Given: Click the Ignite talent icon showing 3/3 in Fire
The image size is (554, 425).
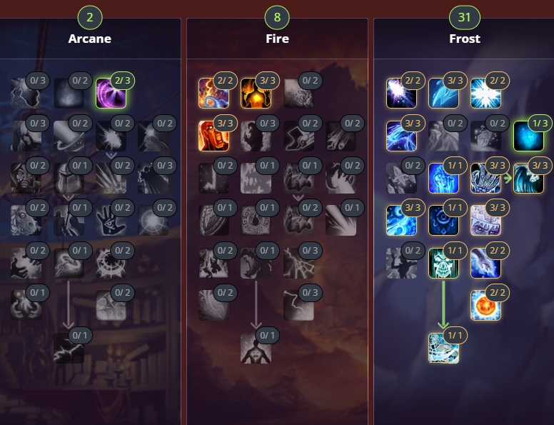Looking at the screenshot, I should (213, 136).
